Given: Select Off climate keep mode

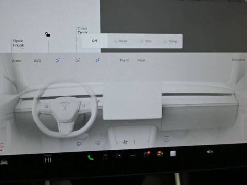Looking at the screenshot, I should (94, 41).
